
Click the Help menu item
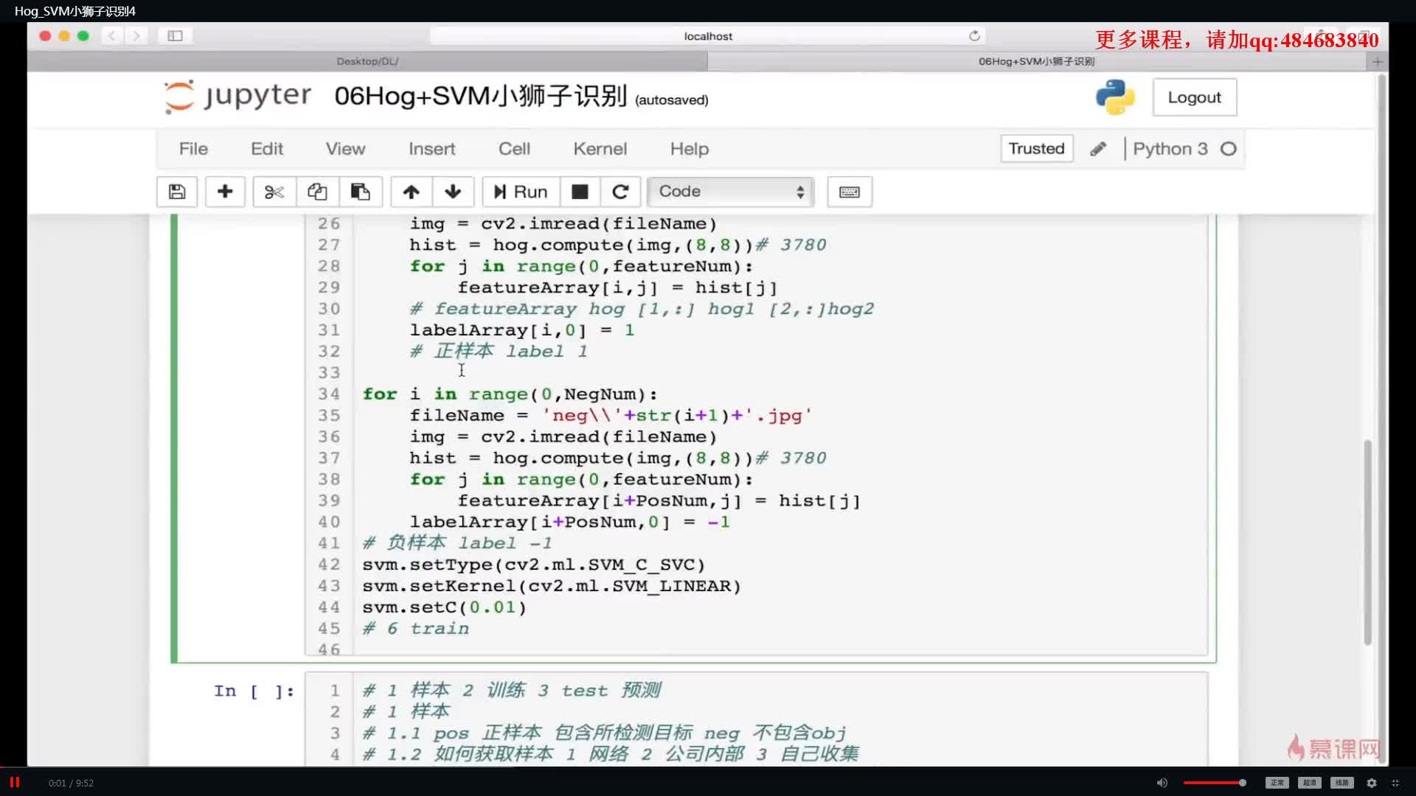pyautogui.click(x=690, y=147)
